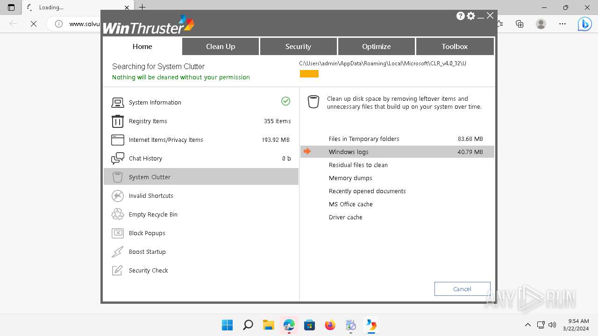598x336 pixels.
Task: Click the green checkmark beside System Information
Action: pos(286,101)
